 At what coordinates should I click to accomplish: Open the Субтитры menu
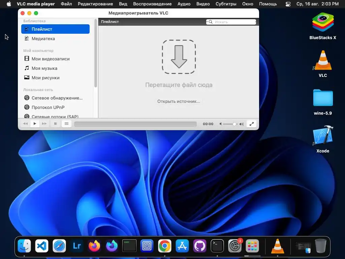[x=226, y=4]
